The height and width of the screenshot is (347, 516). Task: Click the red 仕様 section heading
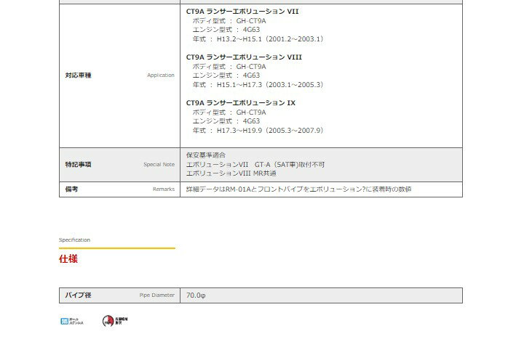click(68, 258)
